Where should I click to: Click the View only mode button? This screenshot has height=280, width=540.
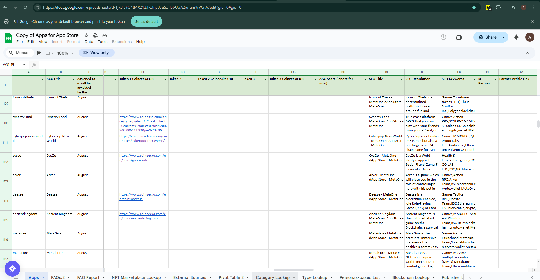[96, 53]
